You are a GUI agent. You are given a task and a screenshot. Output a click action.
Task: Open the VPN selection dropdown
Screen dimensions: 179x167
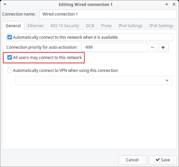click(94, 80)
